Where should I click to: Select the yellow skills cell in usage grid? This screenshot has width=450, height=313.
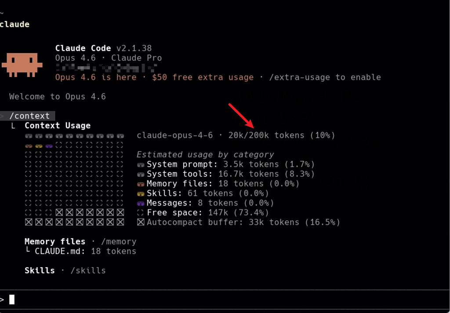(39, 146)
